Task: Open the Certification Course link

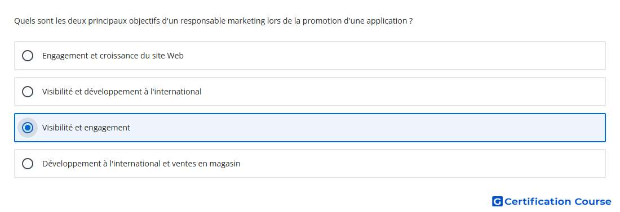Action: (x=552, y=201)
